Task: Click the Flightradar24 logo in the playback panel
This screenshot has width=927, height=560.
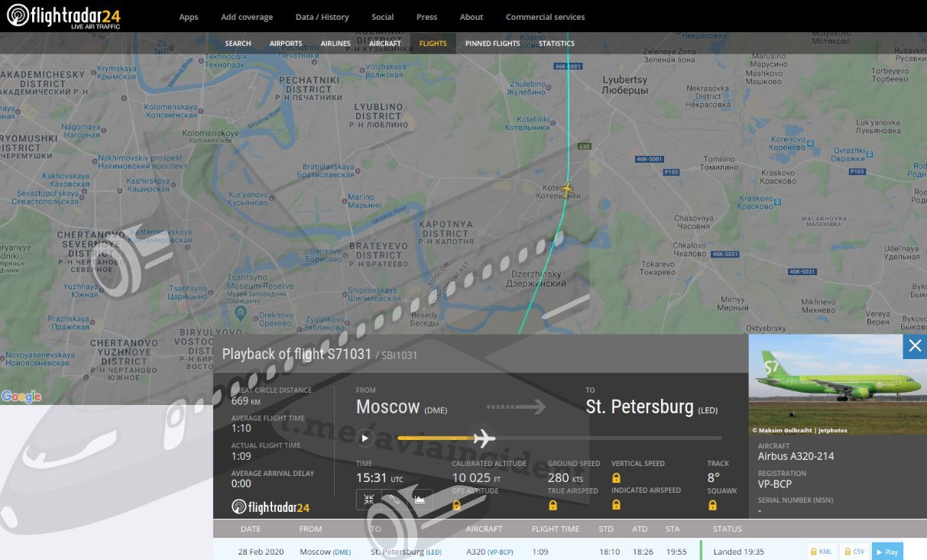Action: pyautogui.click(x=271, y=507)
